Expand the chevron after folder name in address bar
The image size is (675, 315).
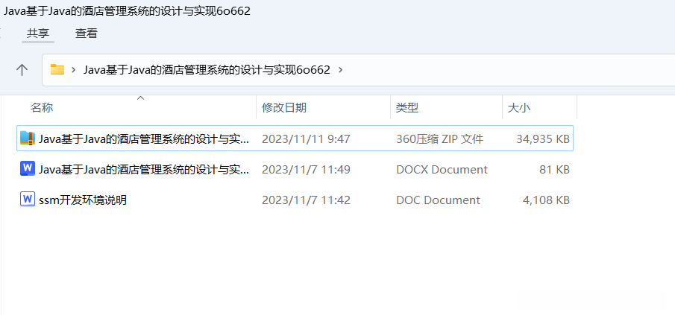[x=341, y=69]
